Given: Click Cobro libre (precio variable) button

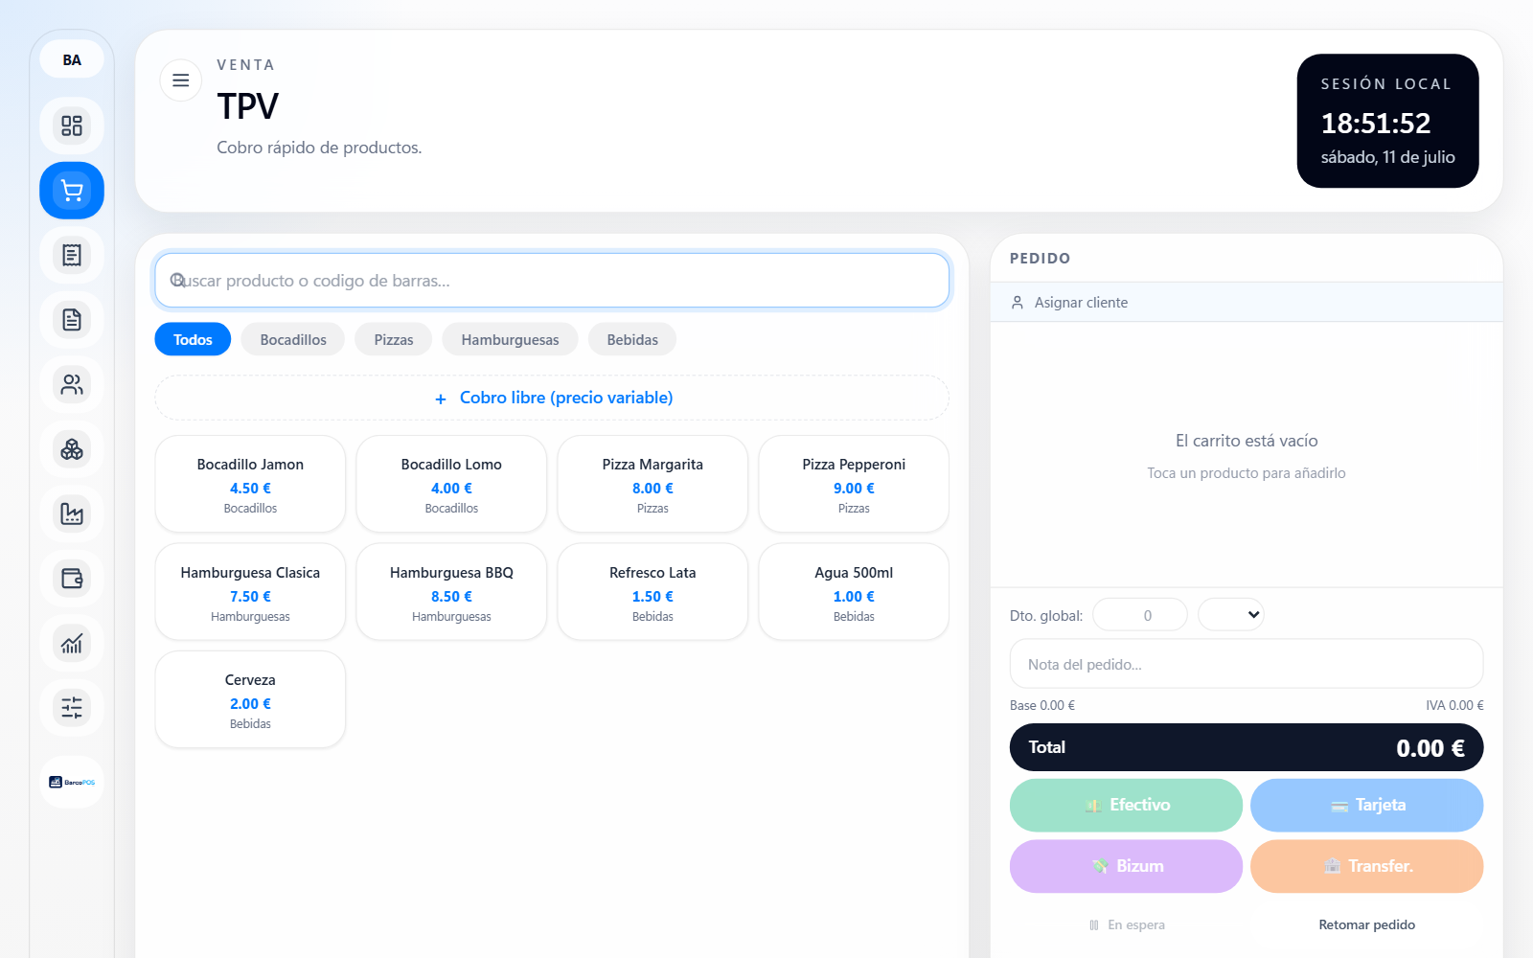Looking at the screenshot, I should [552, 398].
